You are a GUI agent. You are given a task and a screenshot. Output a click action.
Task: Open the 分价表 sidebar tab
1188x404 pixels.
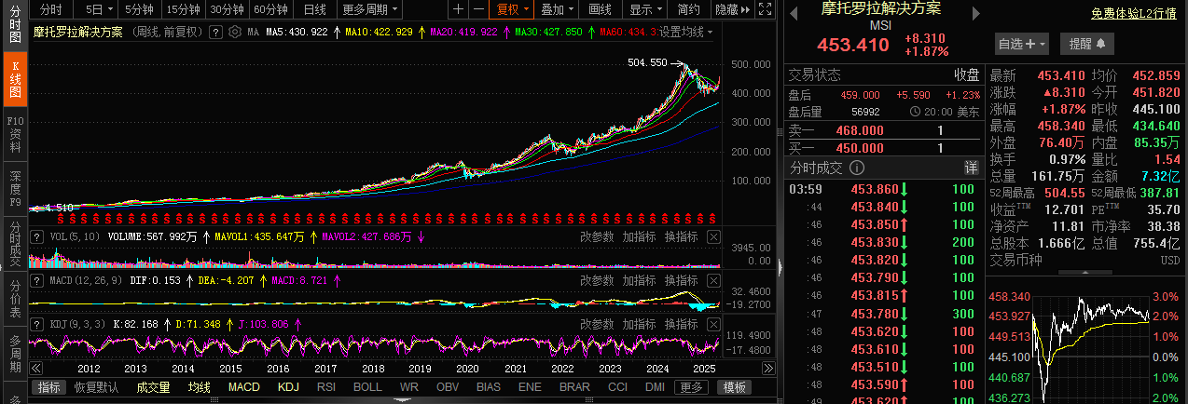pos(15,298)
